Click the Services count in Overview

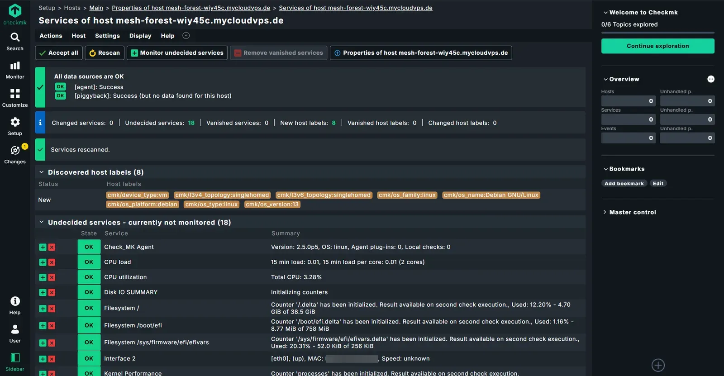(x=628, y=119)
